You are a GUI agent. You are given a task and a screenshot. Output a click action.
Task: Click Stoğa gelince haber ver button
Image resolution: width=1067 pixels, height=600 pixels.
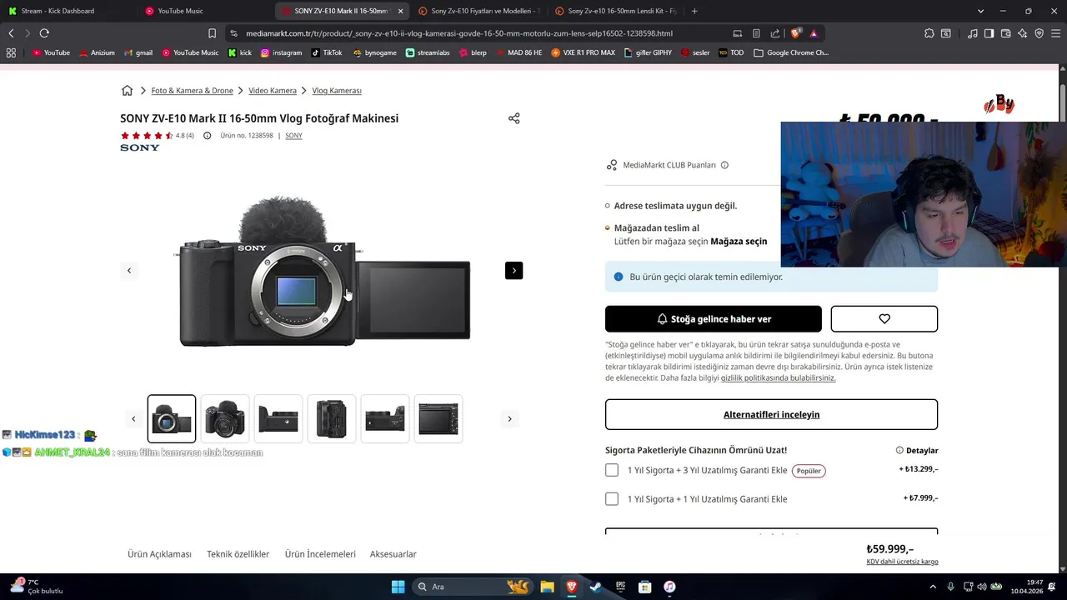[x=714, y=318]
